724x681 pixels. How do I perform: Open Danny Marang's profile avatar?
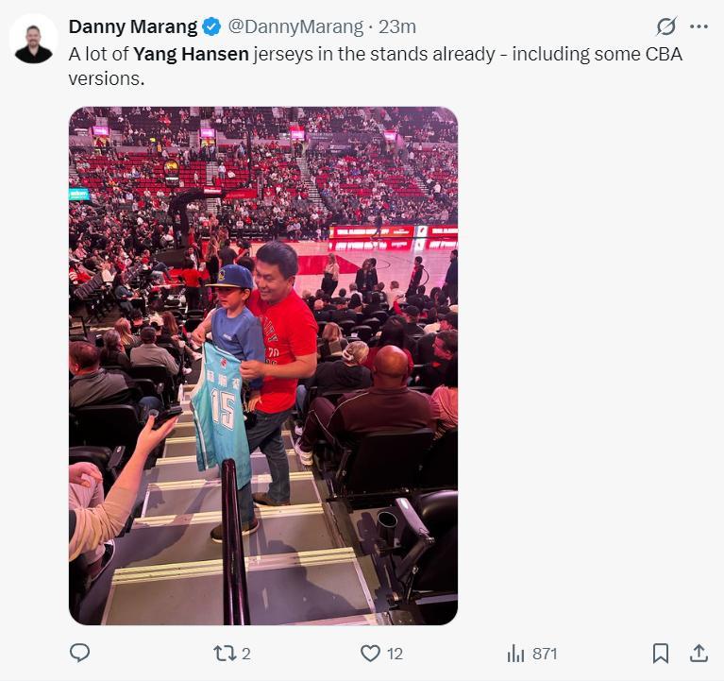pos(34,40)
